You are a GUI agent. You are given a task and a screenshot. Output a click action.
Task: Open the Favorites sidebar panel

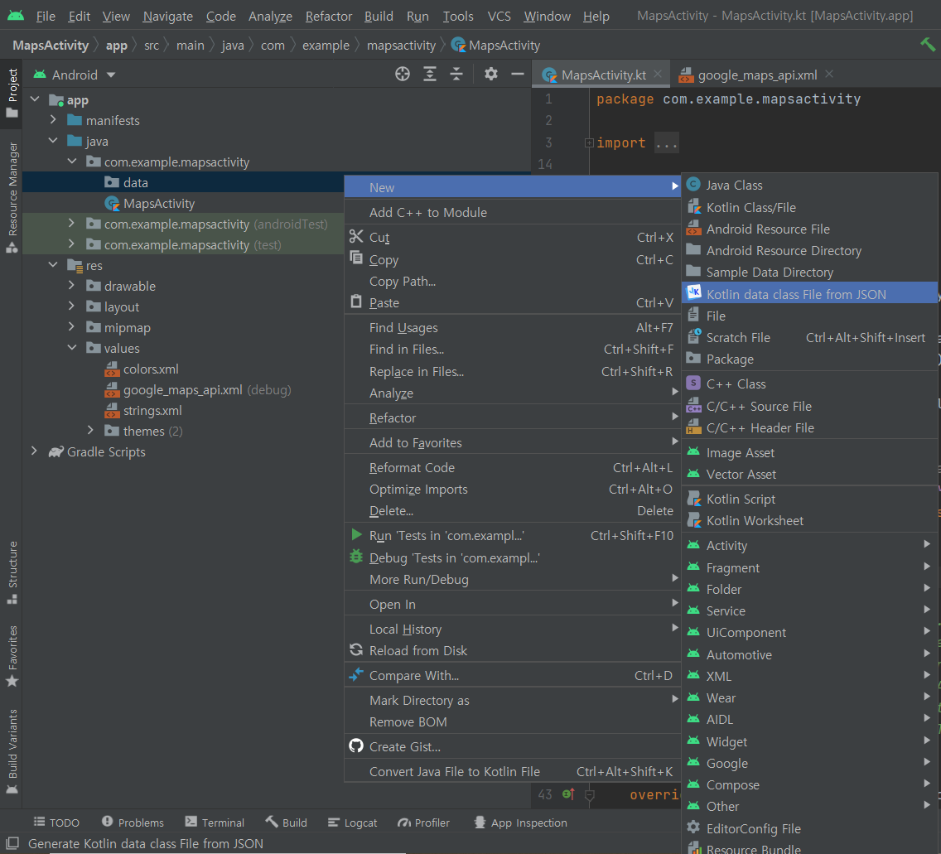pyautogui.click(x=12, y=656)
